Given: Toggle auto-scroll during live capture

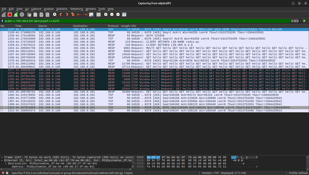Looking at the screenshot, I should tap(91, 15).
